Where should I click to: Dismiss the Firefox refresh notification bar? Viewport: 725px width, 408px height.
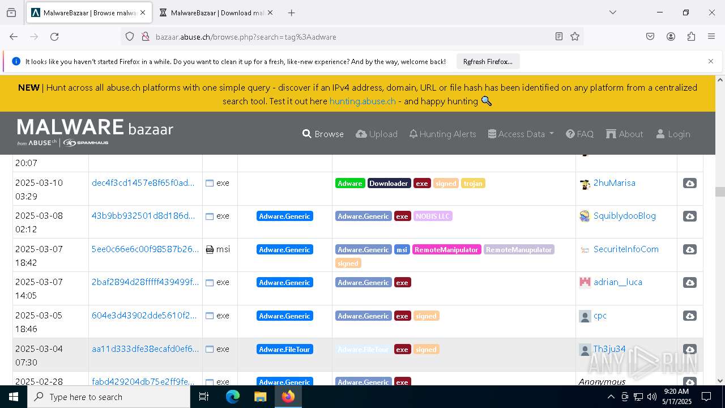(710, 61)
